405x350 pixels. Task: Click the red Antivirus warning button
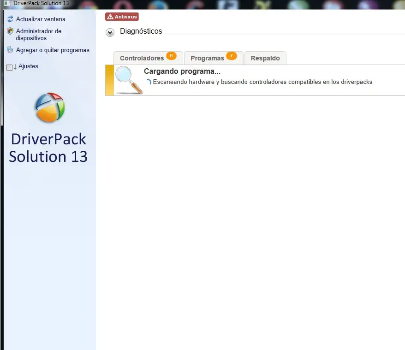[122, 17]
